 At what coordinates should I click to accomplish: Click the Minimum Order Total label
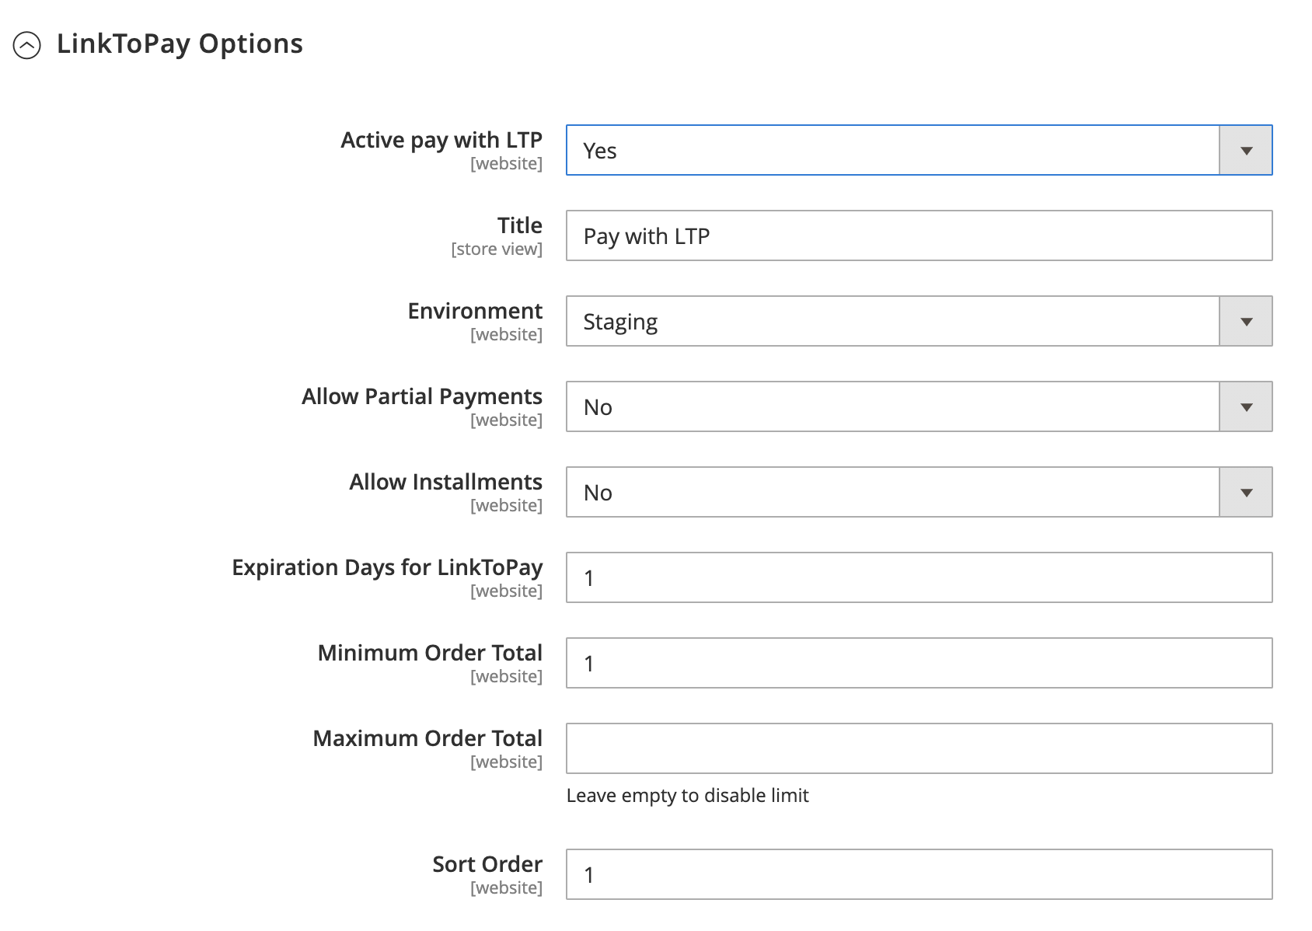click(430, 653)
